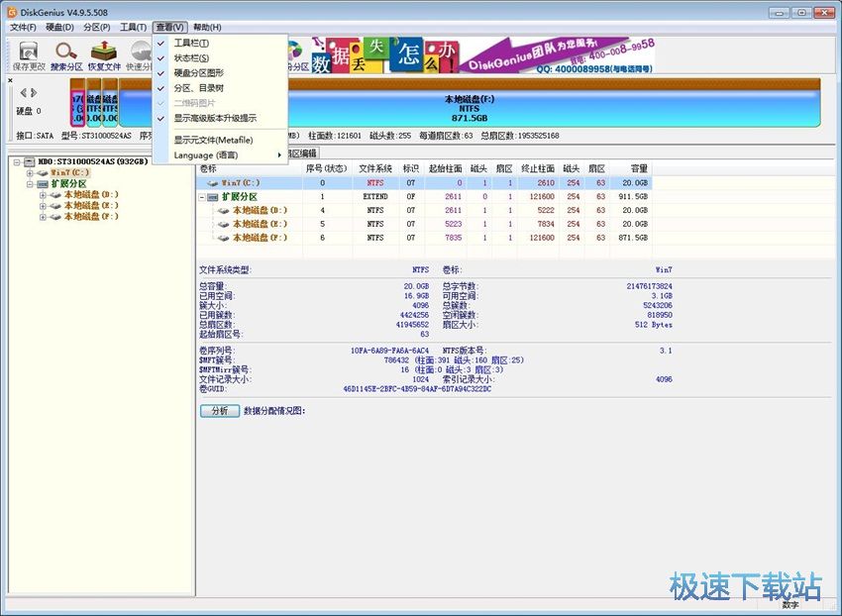Click the HD0 hard drive icon in the tree
The image size is (842, 616).
click(x=30, y=161)
